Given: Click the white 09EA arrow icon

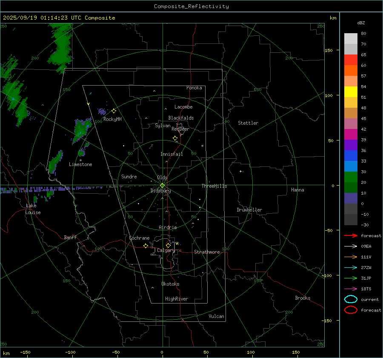Looking at the screenshot, I should tap(351, 246).
